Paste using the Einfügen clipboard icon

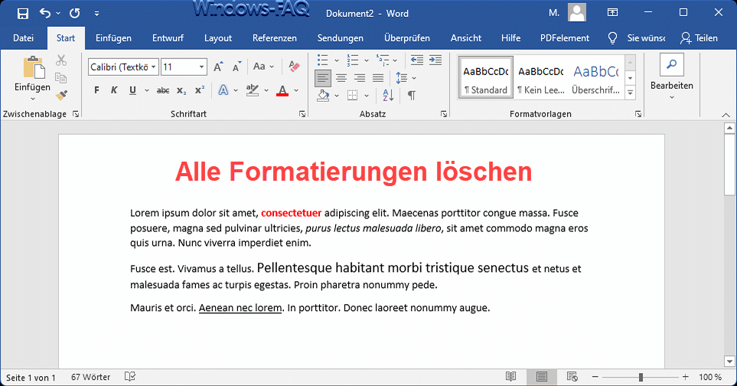(34, 67)
